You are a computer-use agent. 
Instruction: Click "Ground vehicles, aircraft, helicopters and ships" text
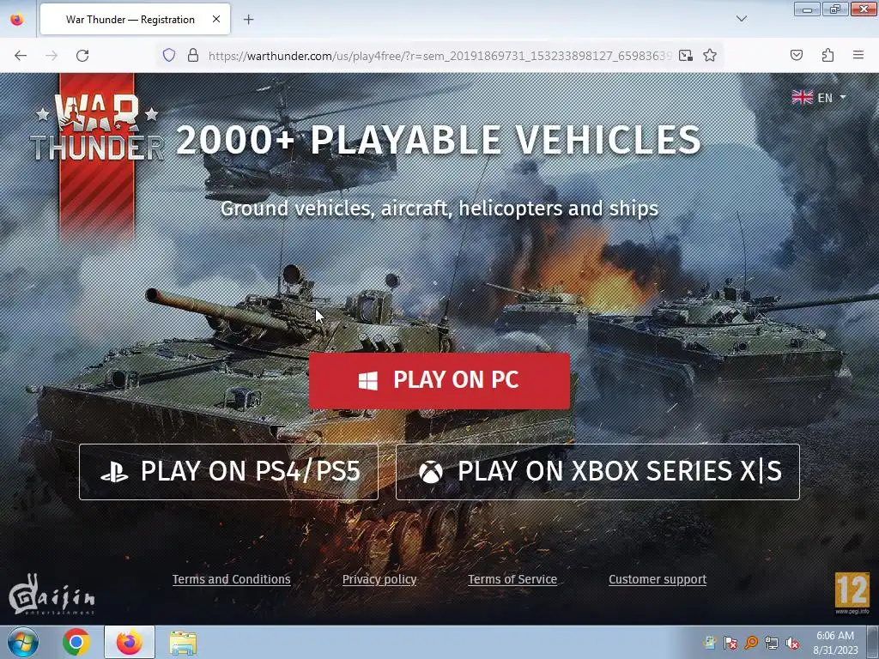click(x=439, y=209)
